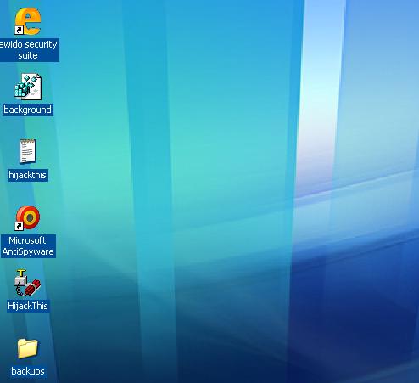Click the lowercase 'hijackthis' text label
This screenshot has height=383, width=419.
click(x=28, y=175)
